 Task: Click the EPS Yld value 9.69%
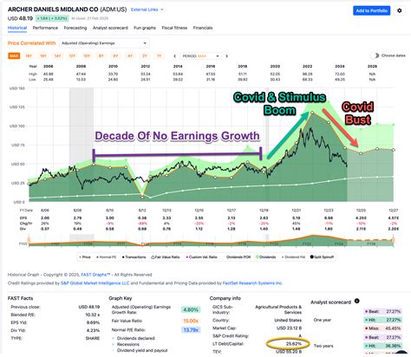click(93, 322)
